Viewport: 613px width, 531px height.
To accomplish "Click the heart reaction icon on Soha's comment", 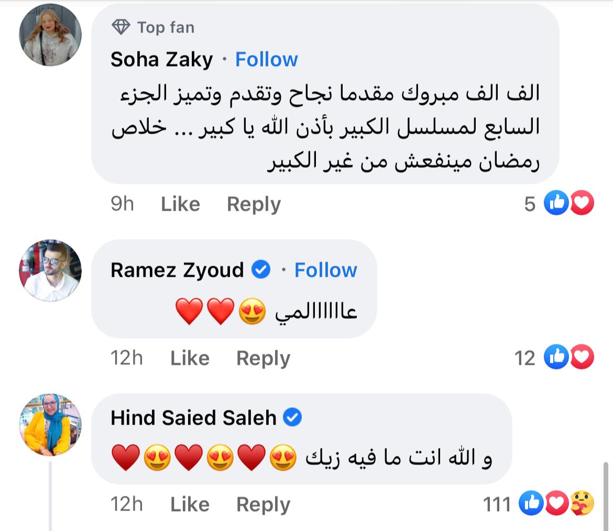I will 582,203.
